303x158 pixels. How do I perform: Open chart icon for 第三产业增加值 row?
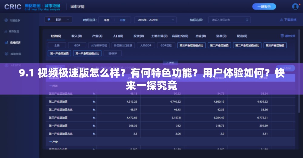94,118
